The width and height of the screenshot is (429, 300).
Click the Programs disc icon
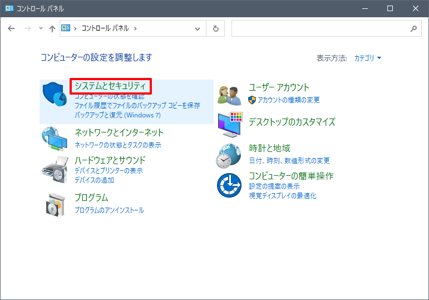click(56, 205)
